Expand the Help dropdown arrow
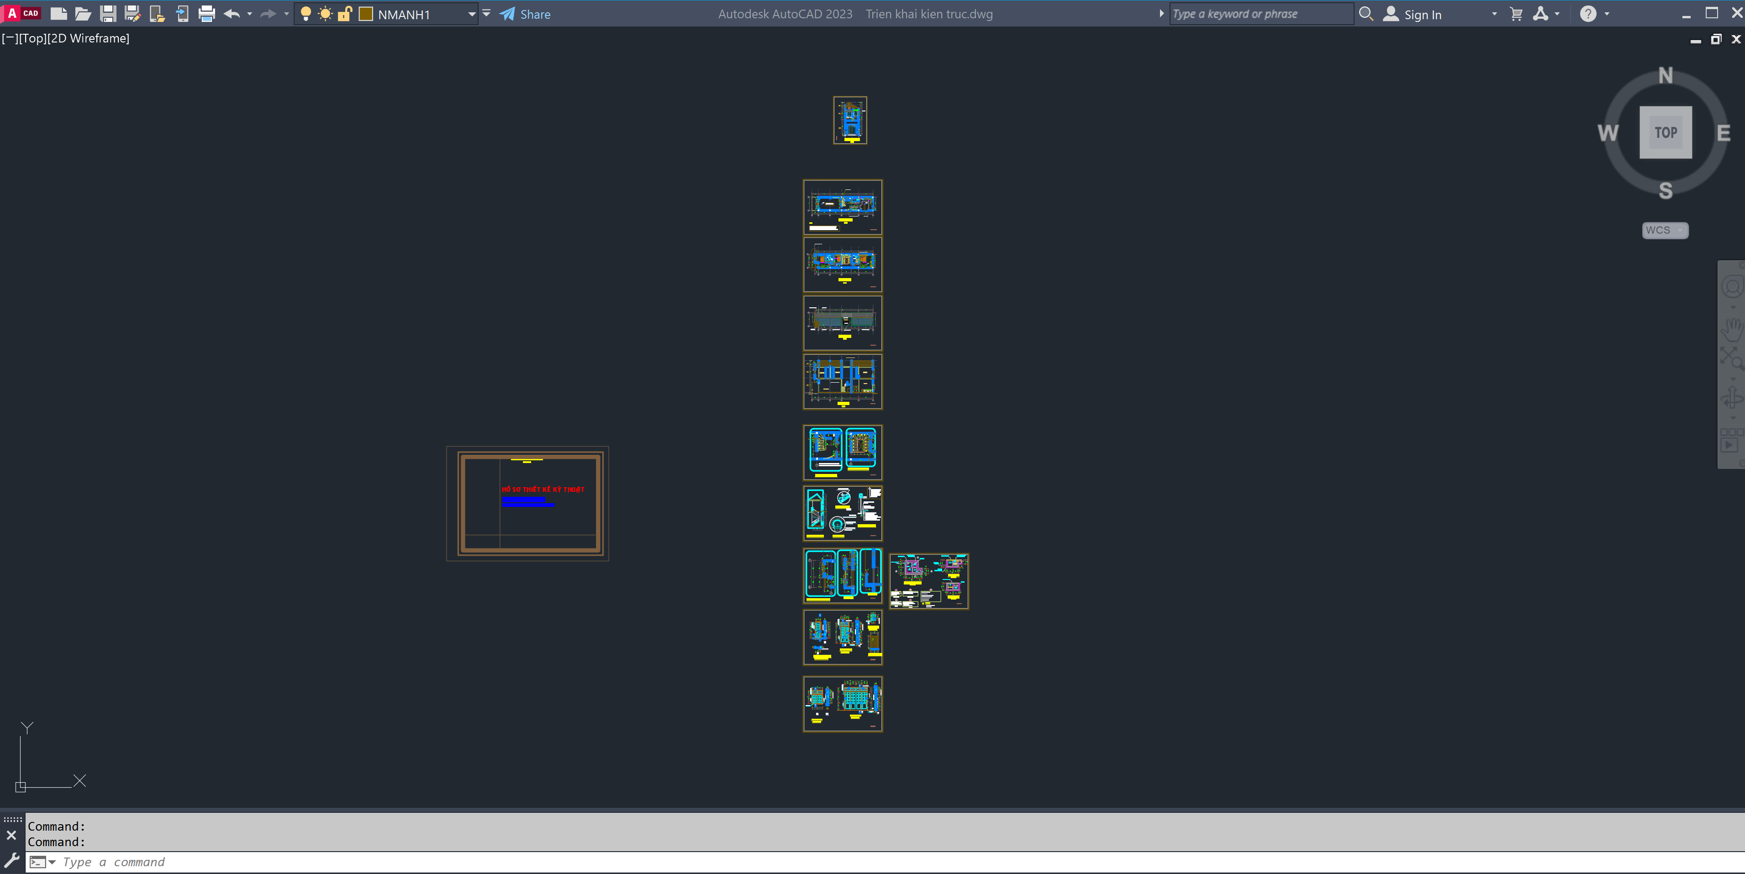1745x874 pixels. [1607, 14]
